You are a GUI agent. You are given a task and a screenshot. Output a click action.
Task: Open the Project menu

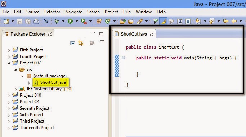click(111, 12)
